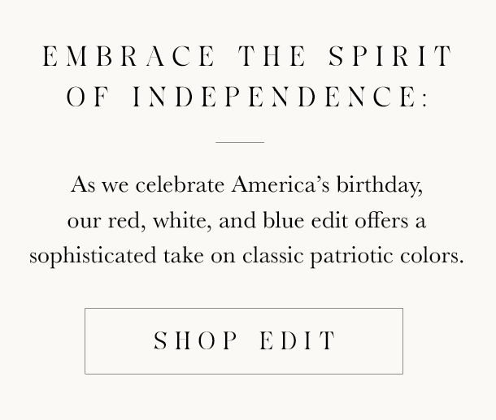Screen dimensions: 496x420
Task: Click the word "SPIRIT" in the heading
Action: click(390, 56)
